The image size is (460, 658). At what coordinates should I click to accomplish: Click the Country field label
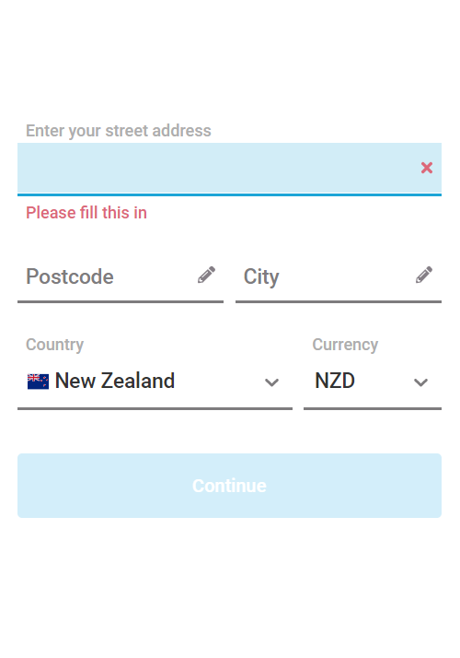click(x=55, y=345)
